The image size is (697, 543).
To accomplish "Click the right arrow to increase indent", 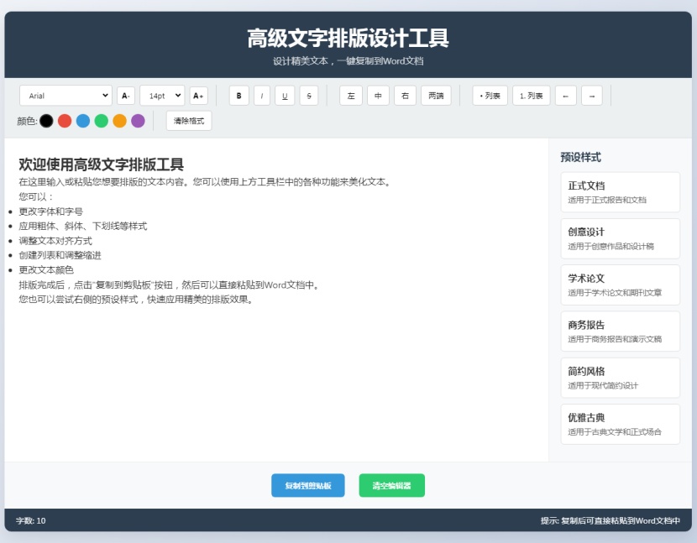I will click(x=593, y=96).
